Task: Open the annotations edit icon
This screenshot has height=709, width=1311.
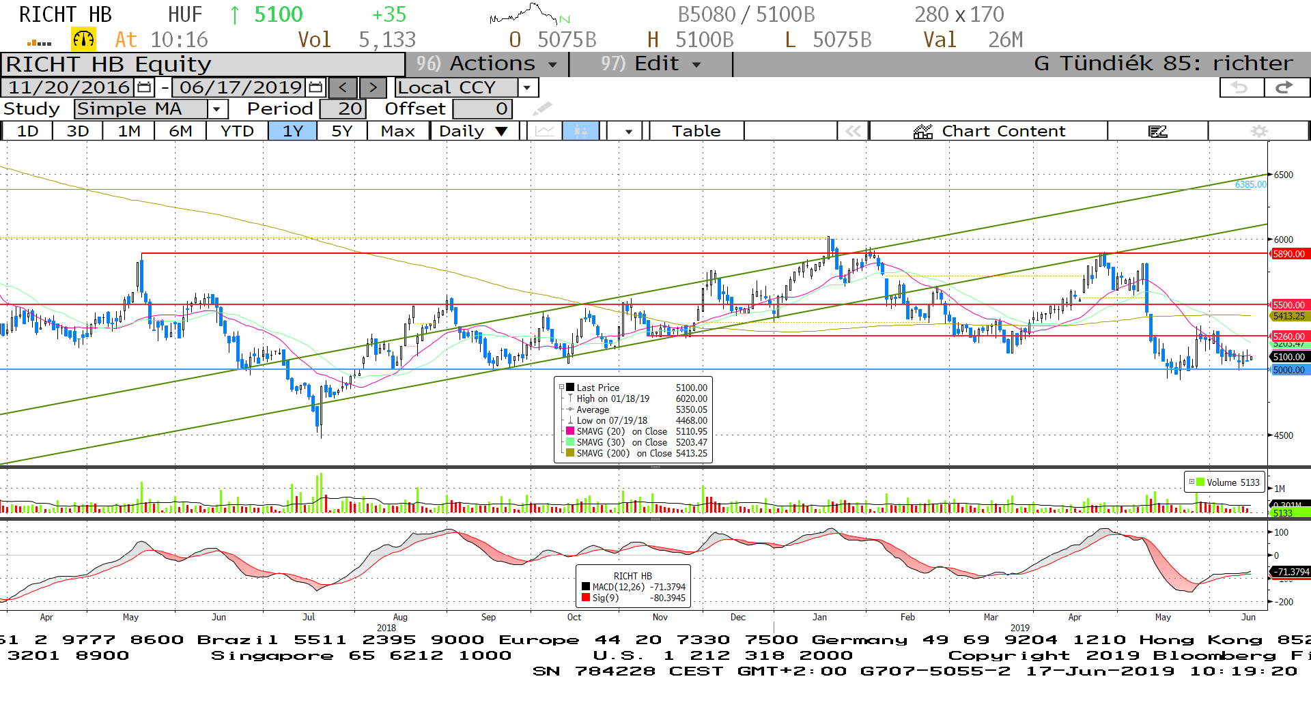Action: coord(1158,131)
